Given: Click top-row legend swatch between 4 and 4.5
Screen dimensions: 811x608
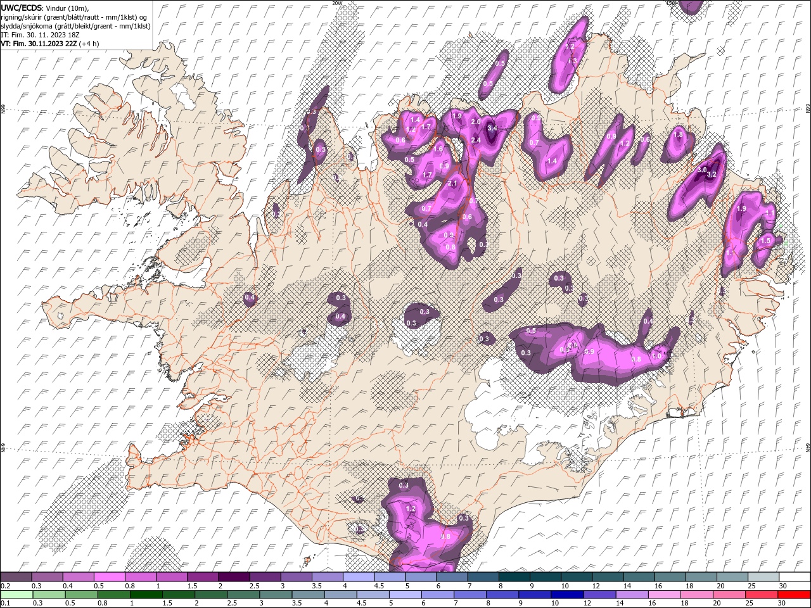Looking at the screenshot, I should pos(359,577).
